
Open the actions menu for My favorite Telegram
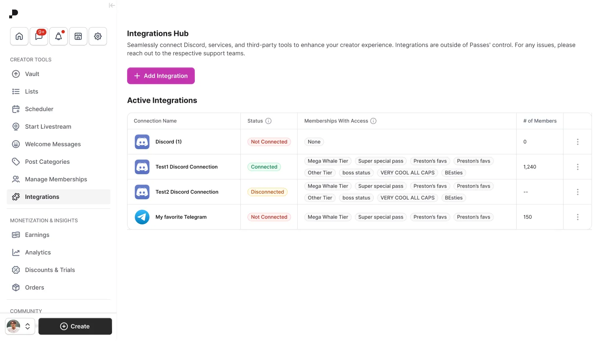577,217
